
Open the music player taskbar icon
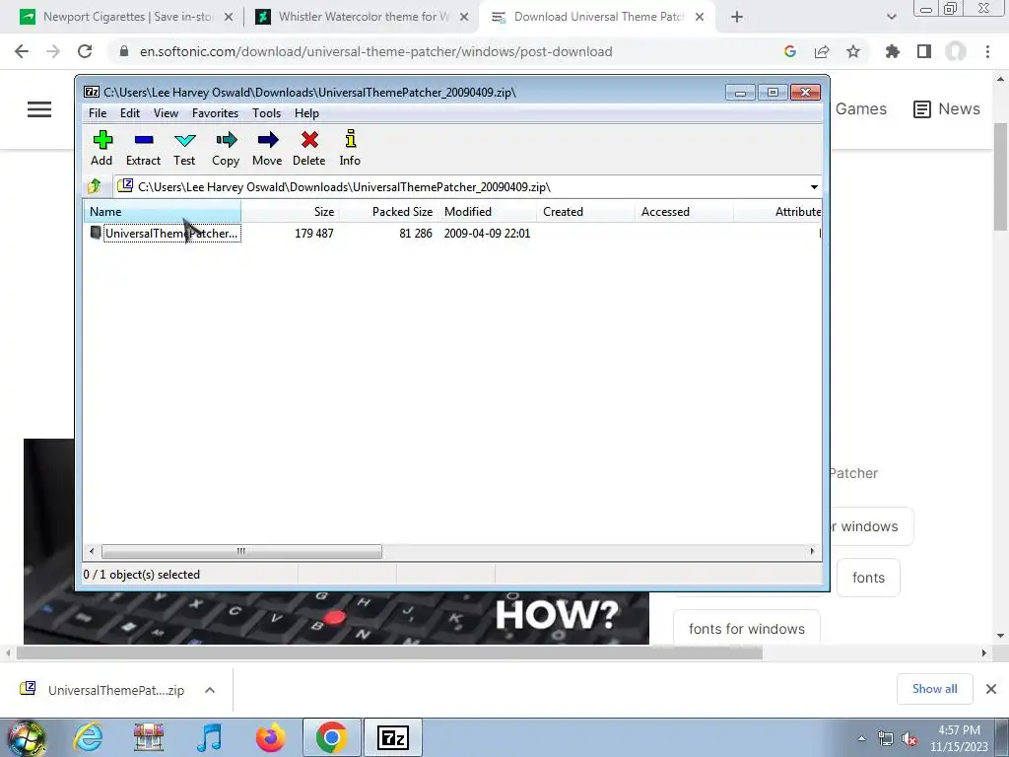(210, 737)
